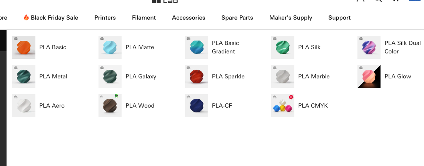Click the orange PLA Basic spool thumbnail
This screenshot has width=424, height=166.
click(x=24, y=47)
